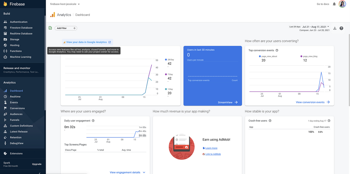The height and width of the screenshot is (174, 350).
Task: Select Dashboard menu item in sidebar
Action: (x=16, y=91)
